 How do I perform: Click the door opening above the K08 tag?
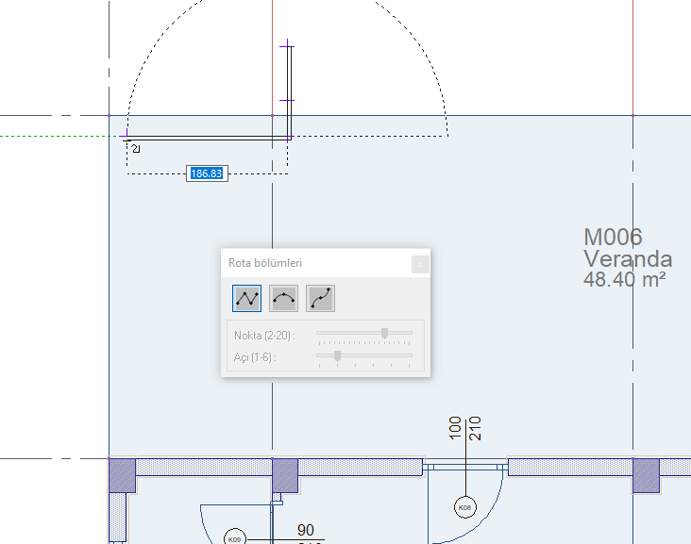465,467
